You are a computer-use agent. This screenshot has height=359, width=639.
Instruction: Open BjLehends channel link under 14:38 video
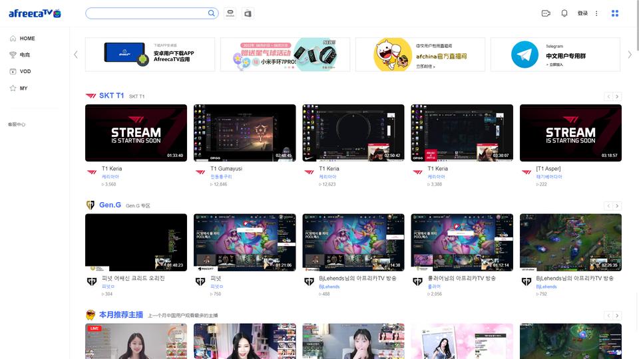329,287
